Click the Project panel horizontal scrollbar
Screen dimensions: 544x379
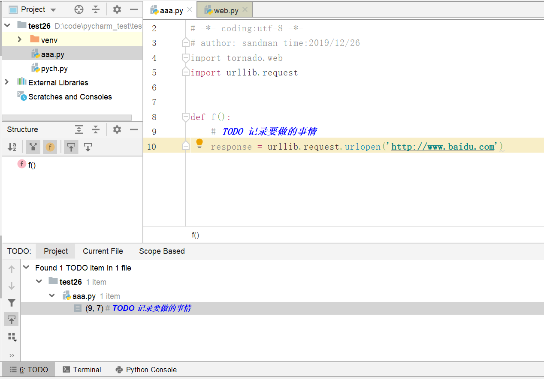[67, 117]
